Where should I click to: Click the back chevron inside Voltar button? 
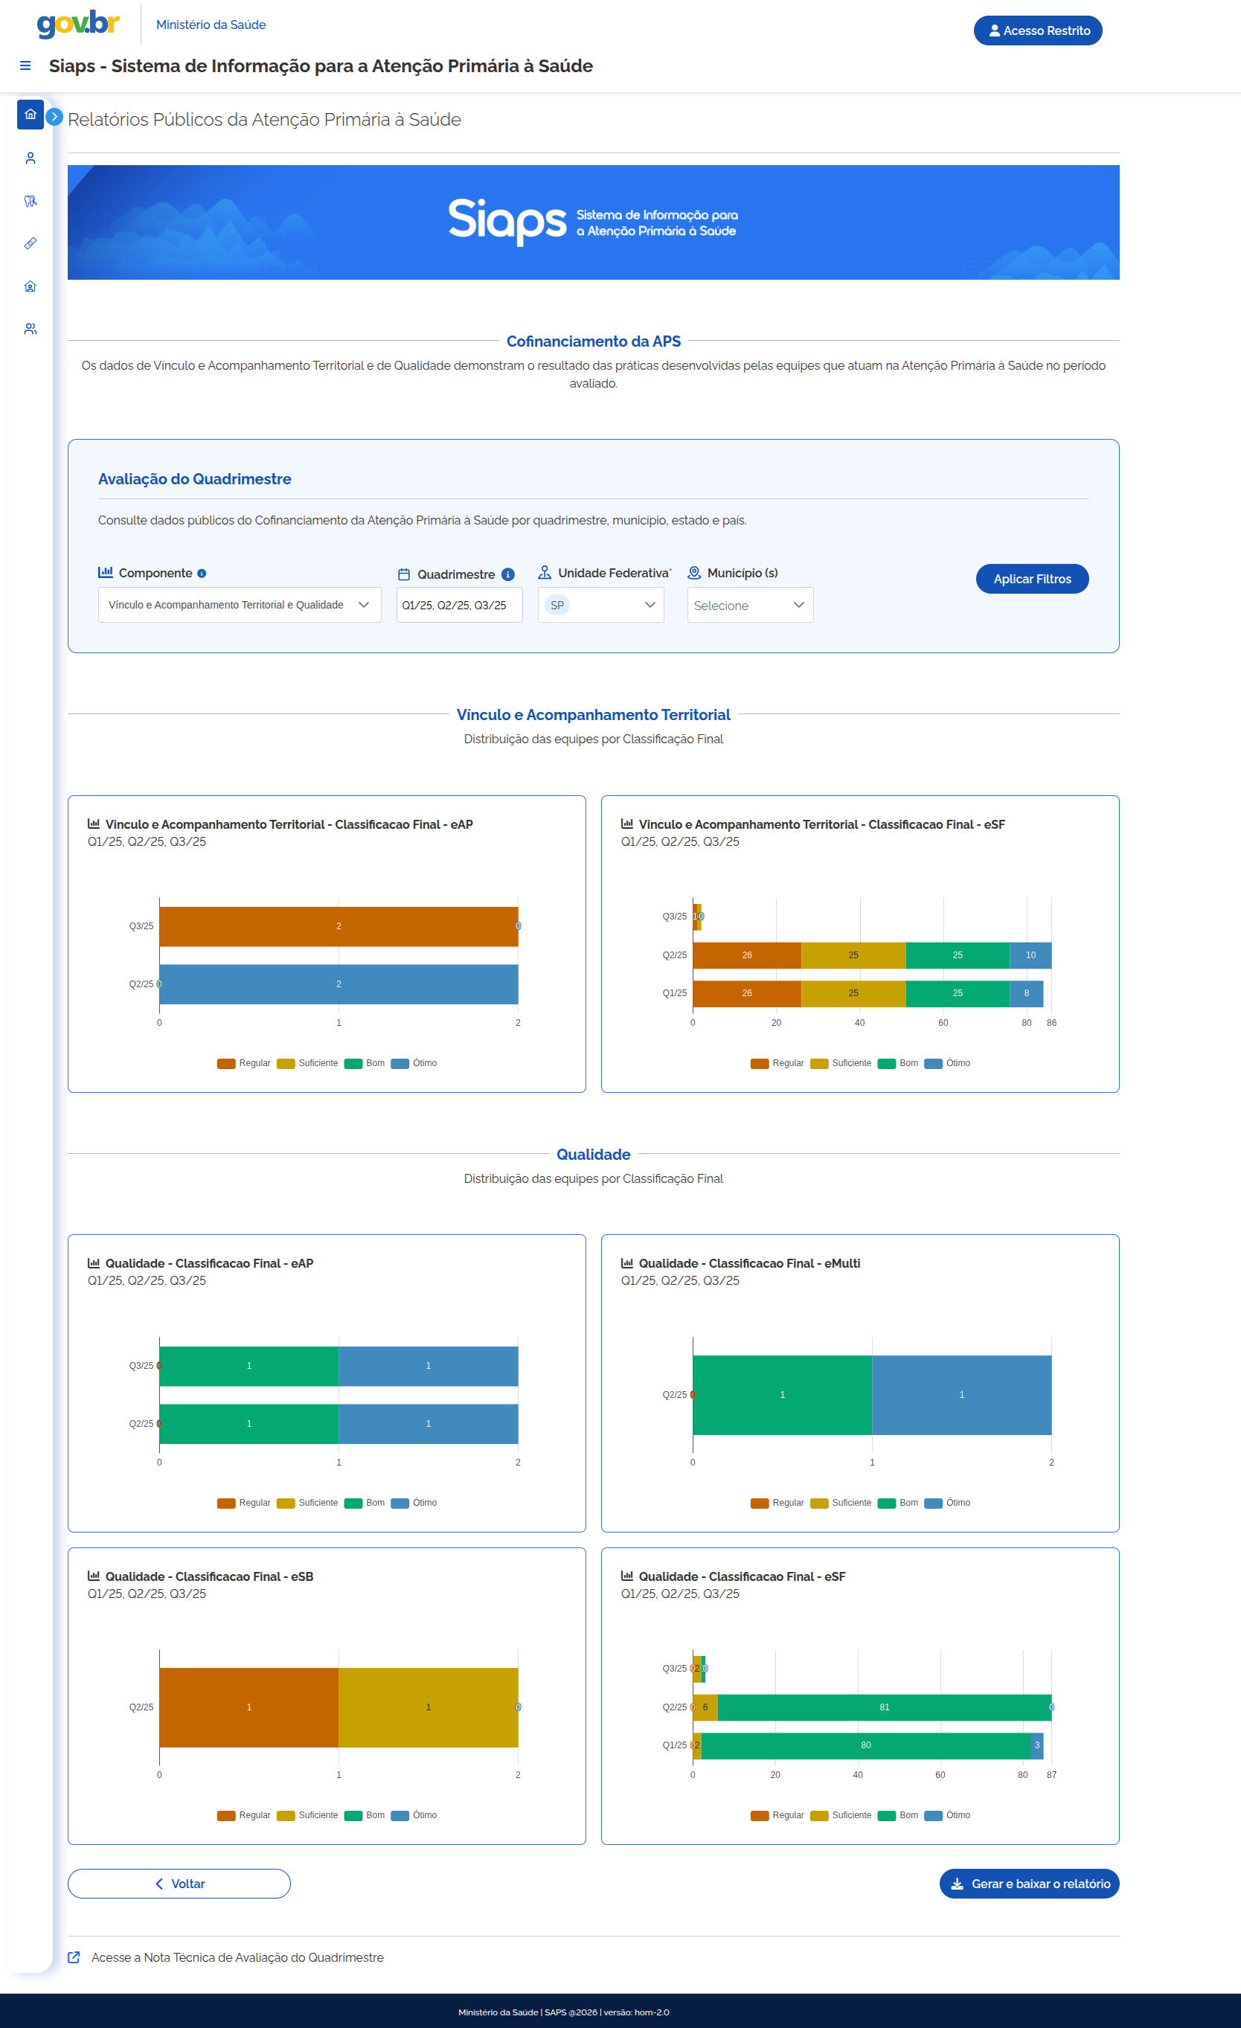(158, 1884)
